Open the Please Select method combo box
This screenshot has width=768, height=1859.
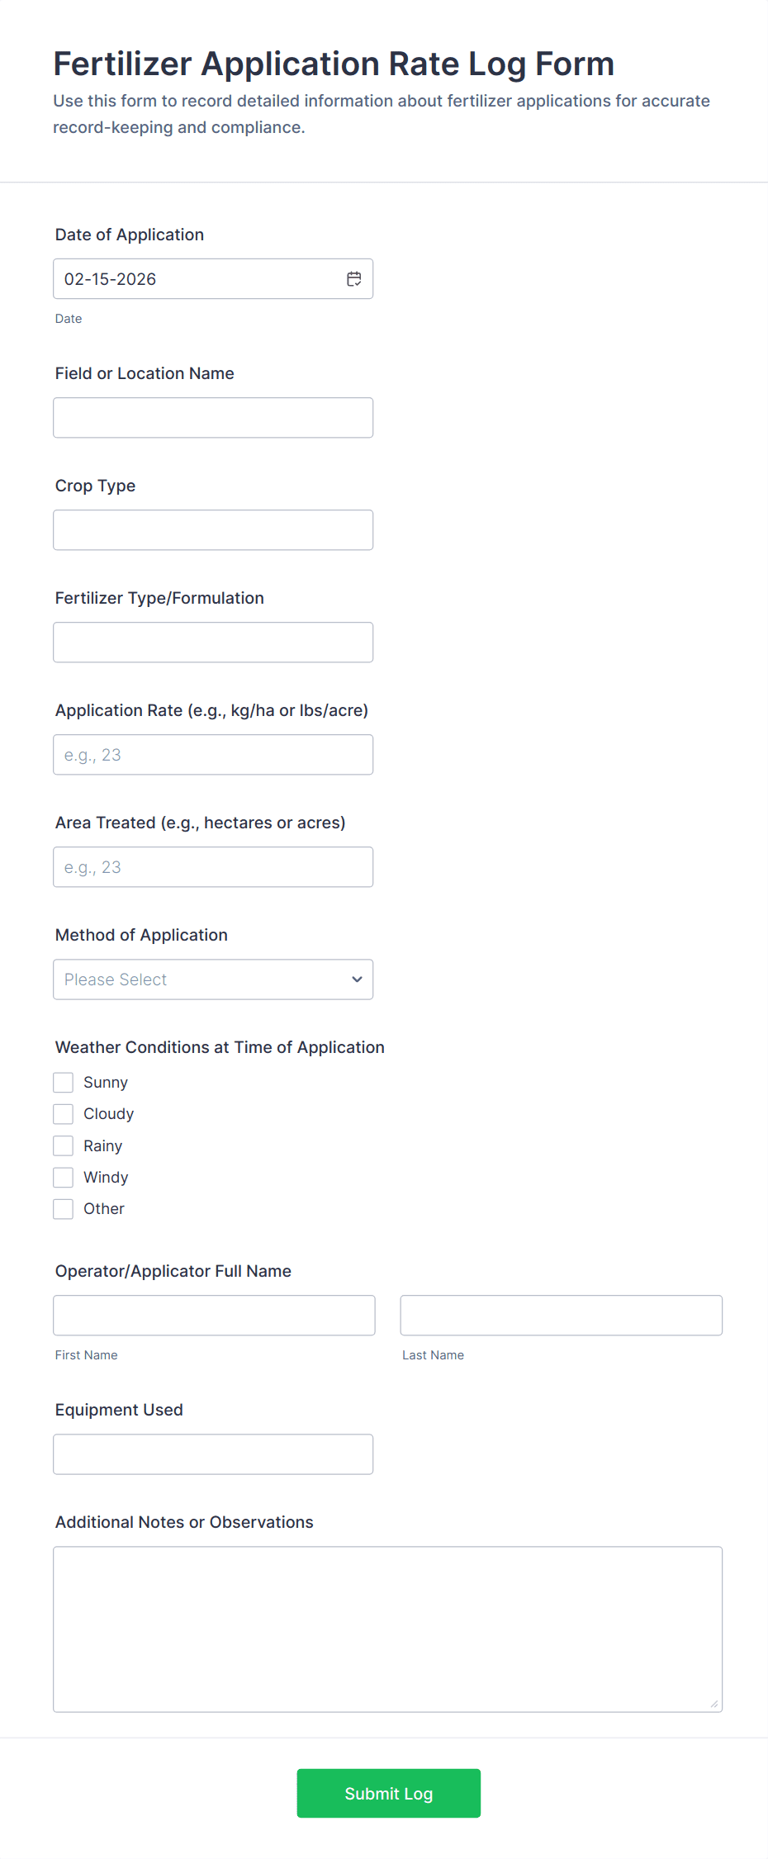(x=198, y=979)
